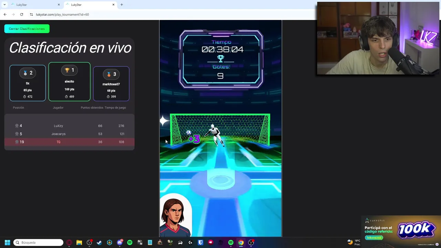Image resolution: width=441 pixels, height=248 pixels.
Task: Click the lokonazo1 referral code badge
Action: [x=374, y=238]
